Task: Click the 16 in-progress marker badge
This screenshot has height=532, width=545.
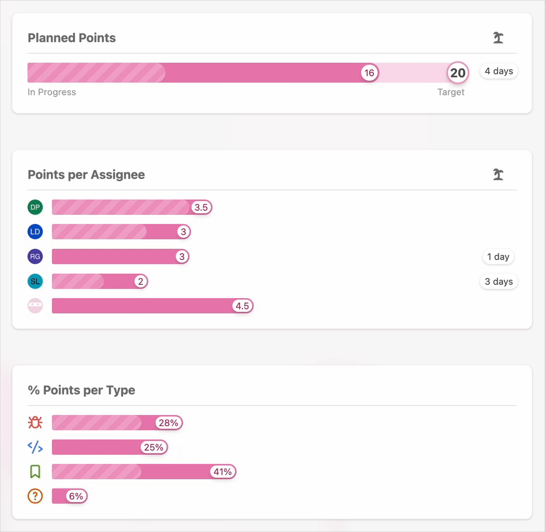Action: 370,73
